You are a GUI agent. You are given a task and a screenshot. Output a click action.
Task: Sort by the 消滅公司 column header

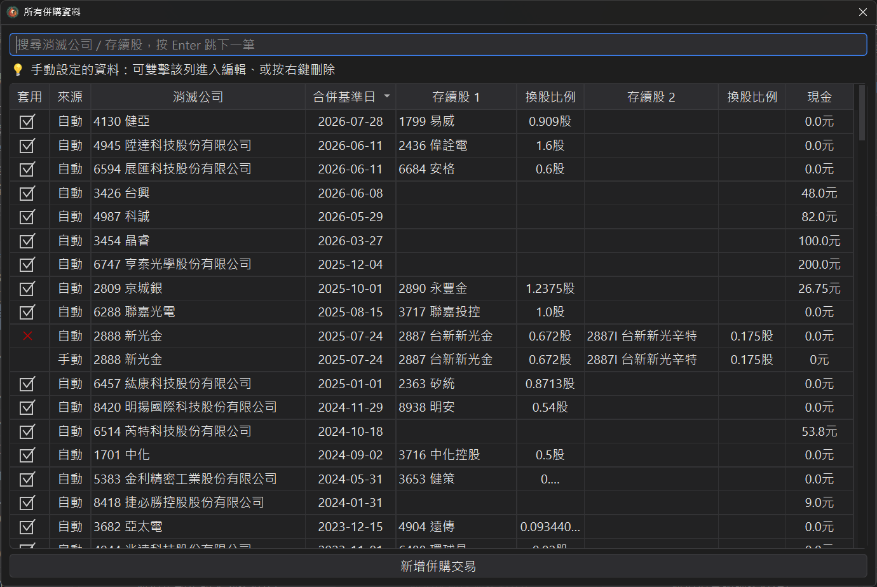click(x=198, y=97)
